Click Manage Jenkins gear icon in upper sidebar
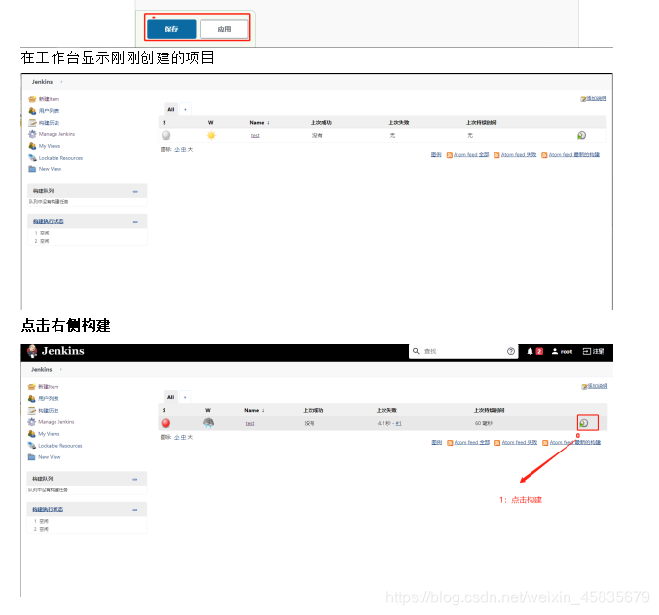The image size is (659, 615). coord(32,134)
